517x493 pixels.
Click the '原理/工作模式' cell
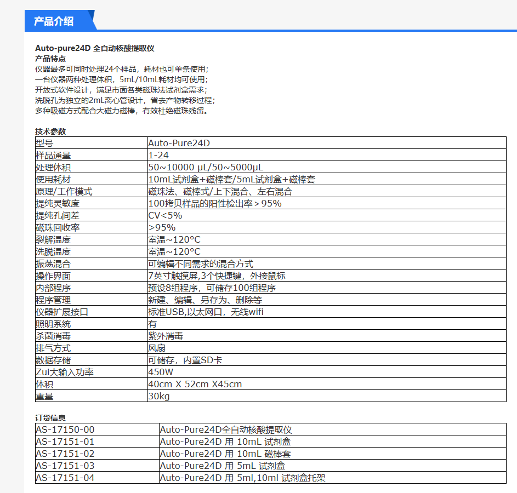(92, 191)
